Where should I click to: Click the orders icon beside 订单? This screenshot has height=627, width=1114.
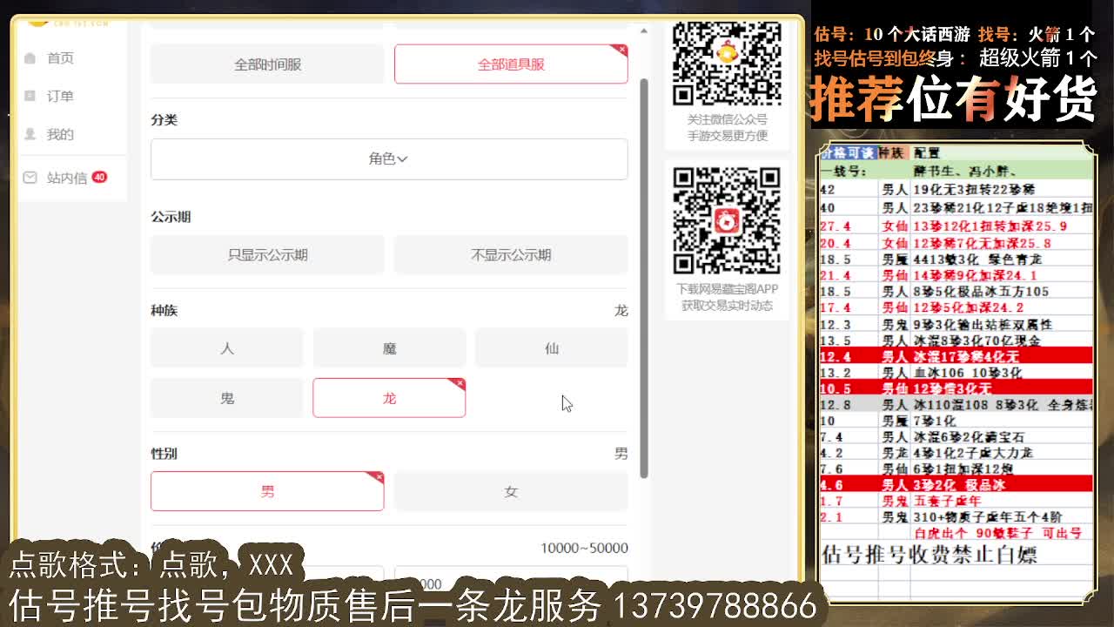pos(30,96)
